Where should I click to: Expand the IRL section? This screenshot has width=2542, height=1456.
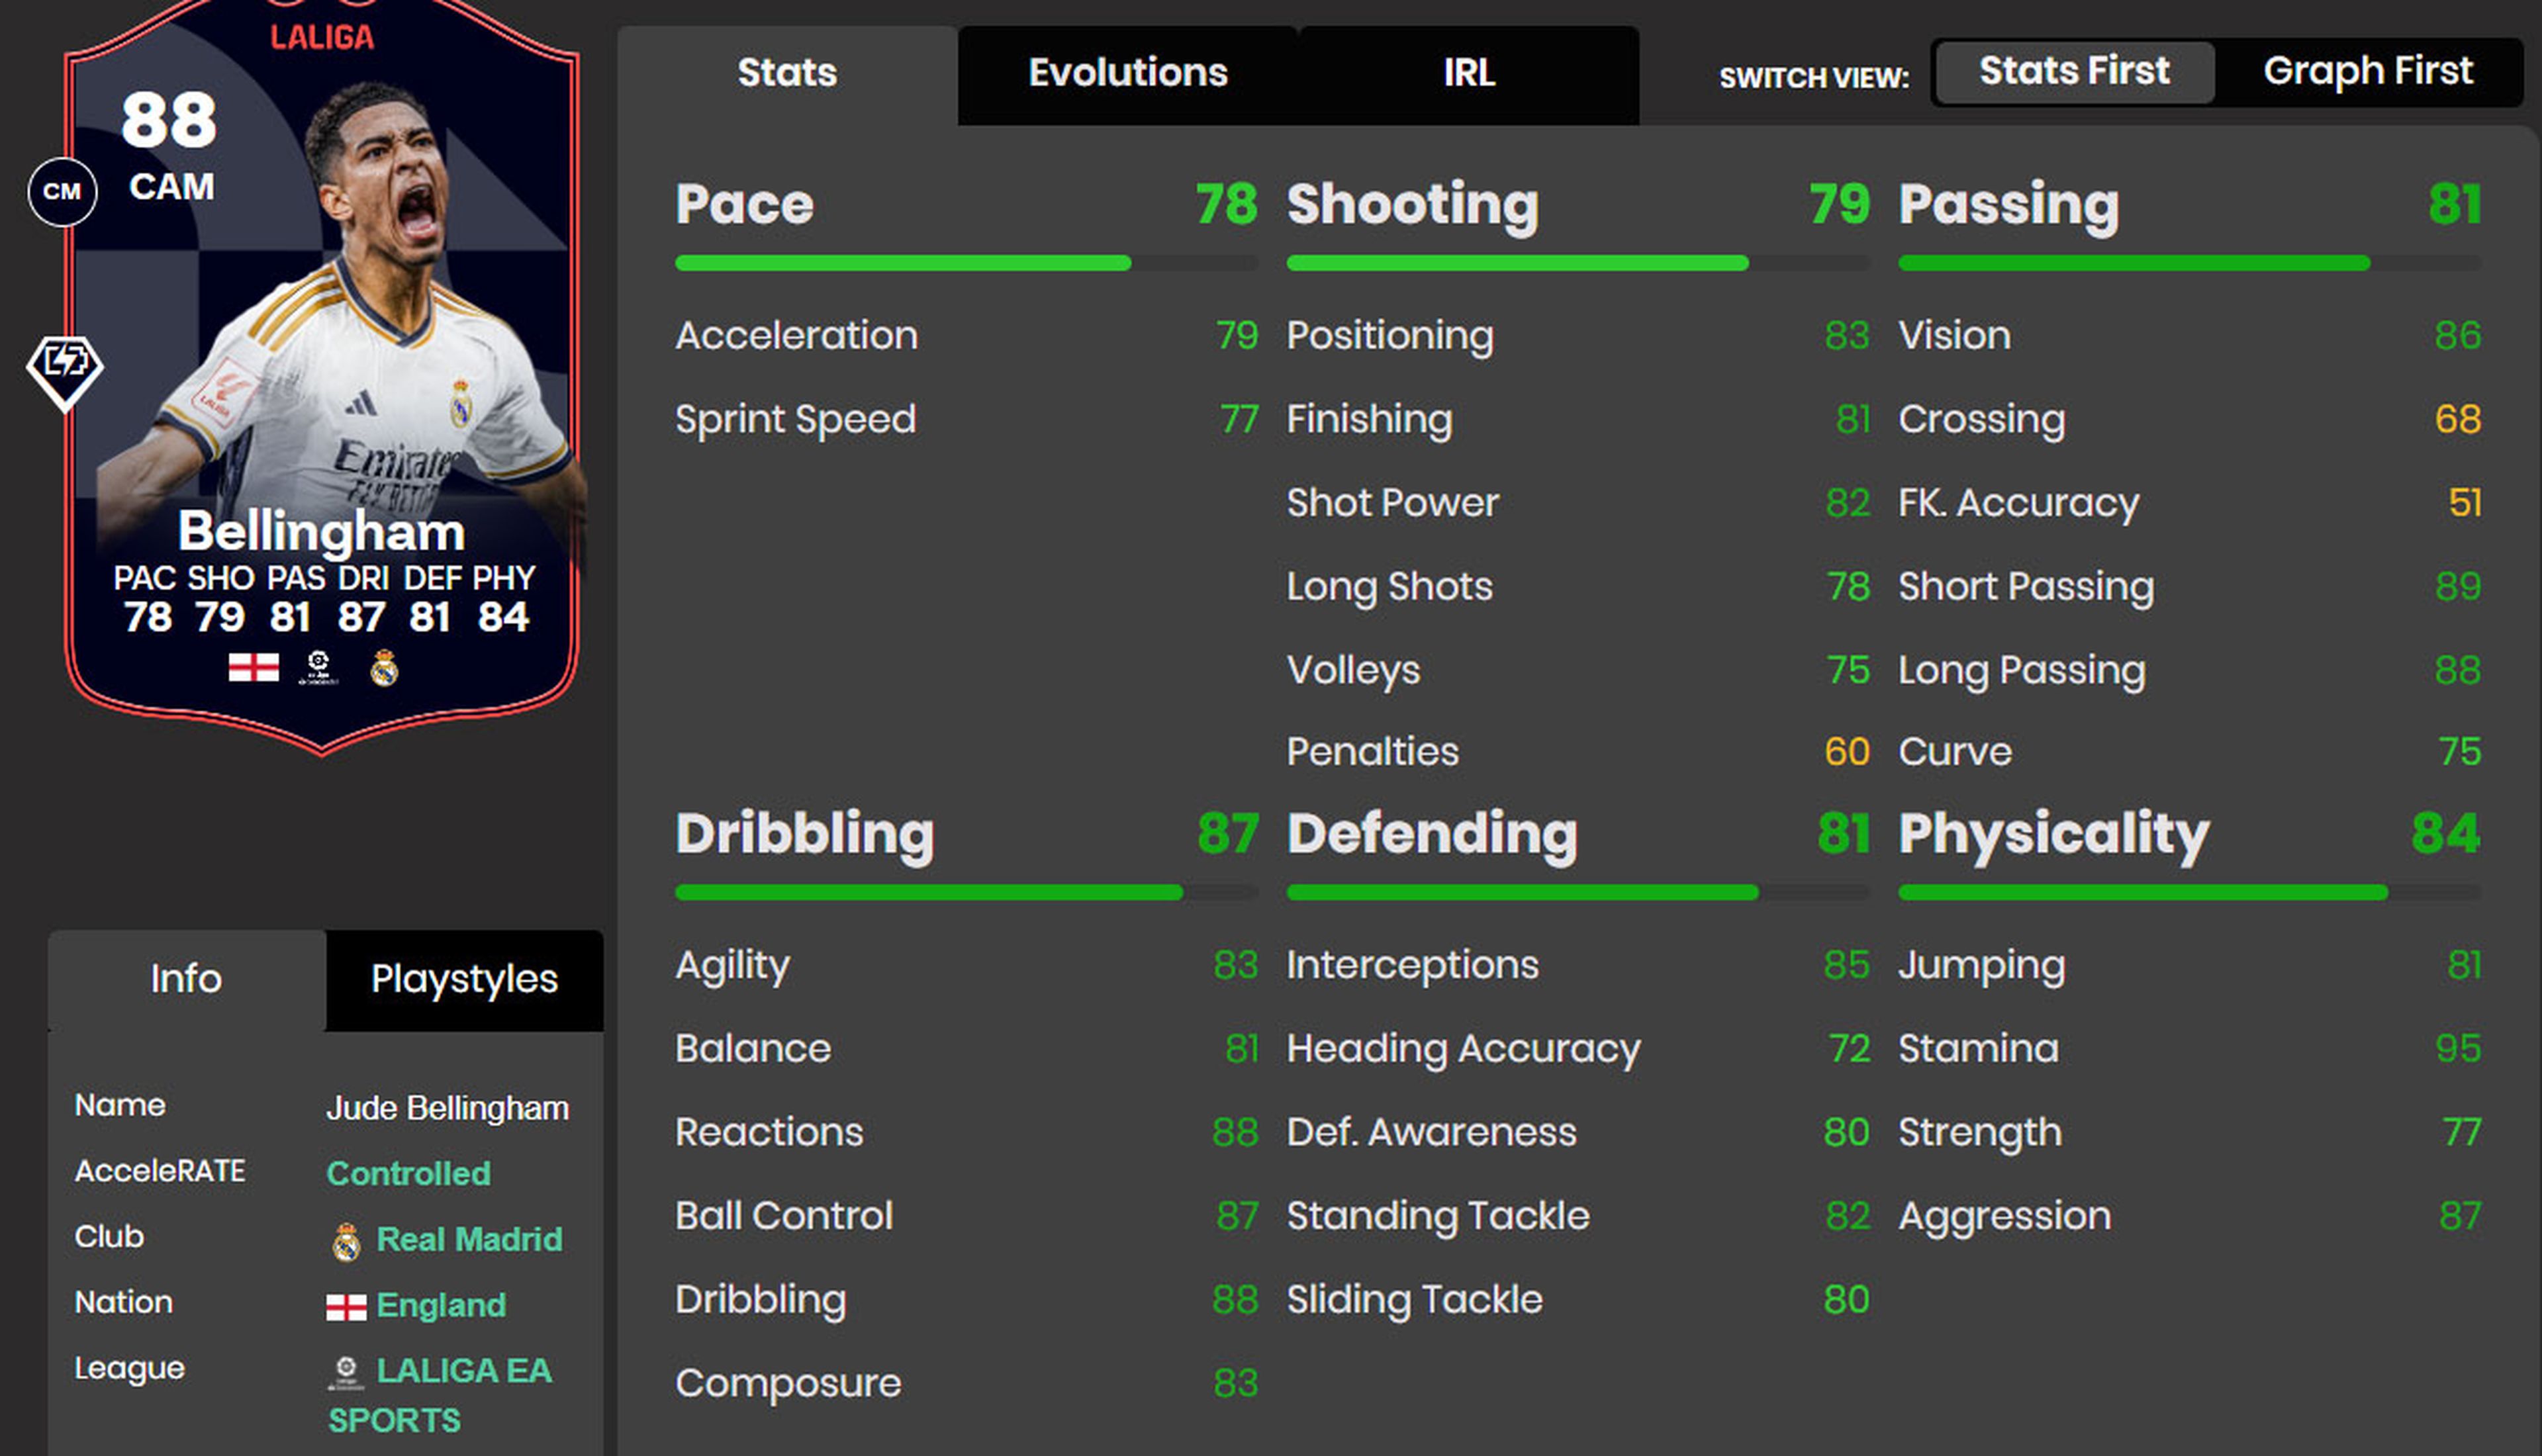[x=1467, y=72]
